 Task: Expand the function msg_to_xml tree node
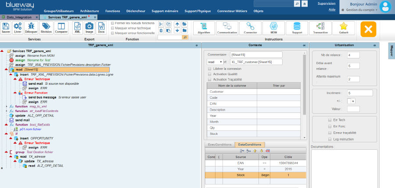tap(7, 106)
